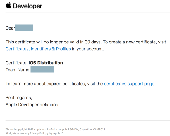This screenshot has width=170, height=136.
Task: Visit the certificates support page link
Action: [x=129, y=84]
